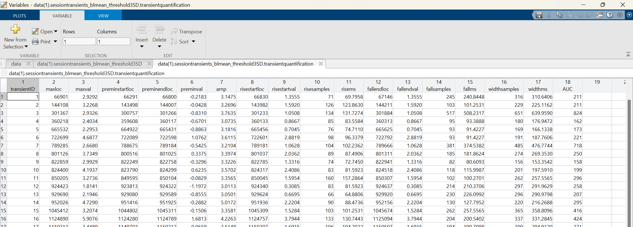Click the cell with value 824
Screen dimensions: 633x227
tap(567, 113)
